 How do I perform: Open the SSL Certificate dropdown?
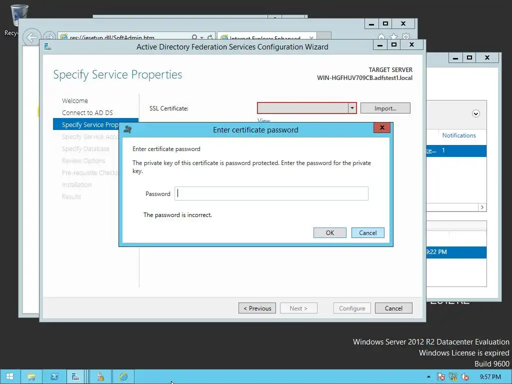tap(352, 108)
